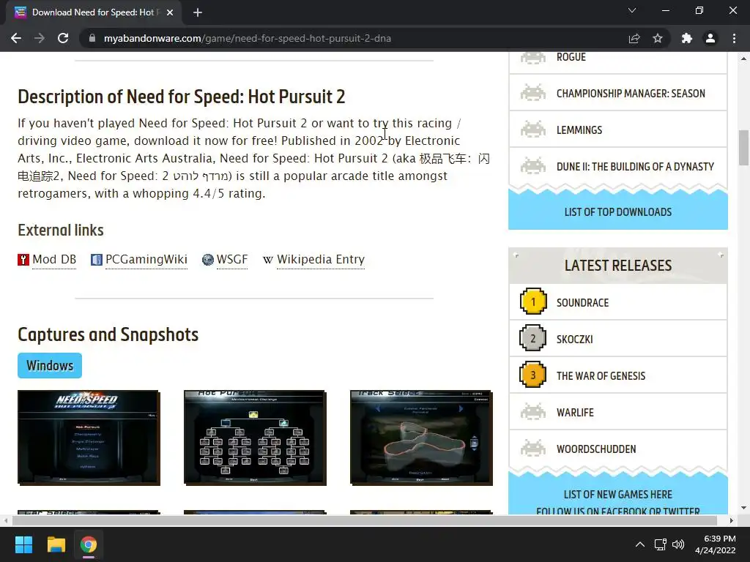The image size is (750, 562).
Task: Click the invader icon beside Woordschudden
Action: [533, 449]
